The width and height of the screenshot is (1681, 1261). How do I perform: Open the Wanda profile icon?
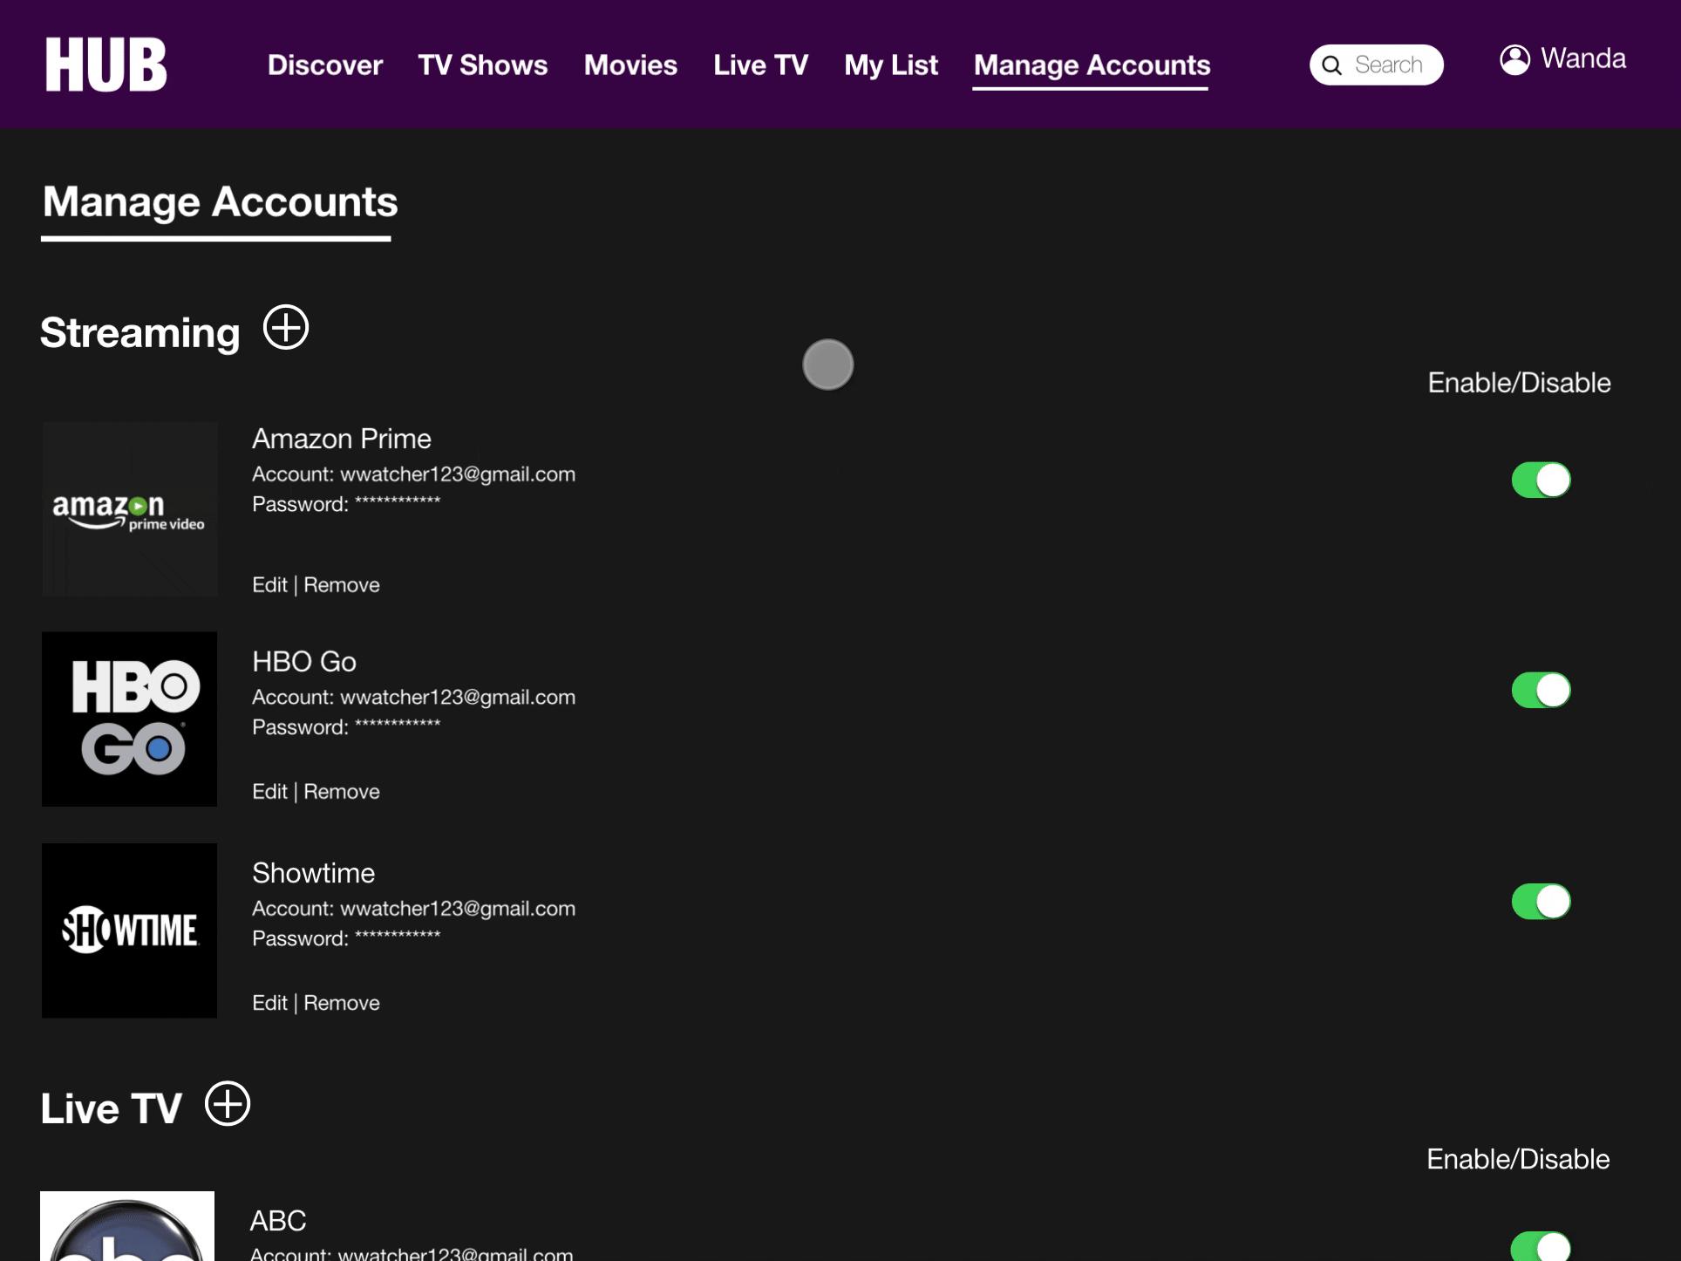coord(1514,59)
